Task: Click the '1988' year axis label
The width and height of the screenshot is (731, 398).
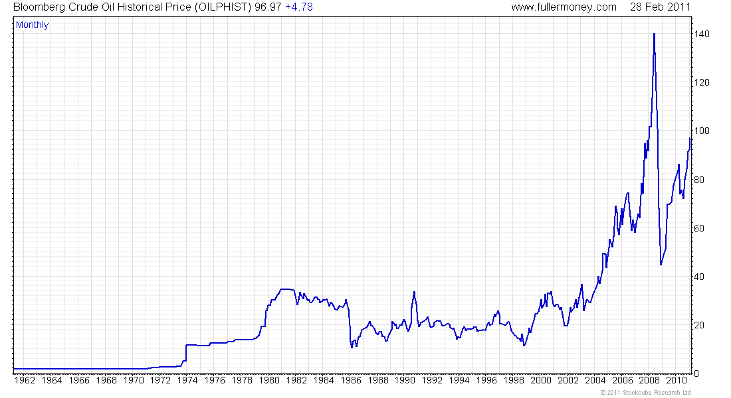Action: 377,380
